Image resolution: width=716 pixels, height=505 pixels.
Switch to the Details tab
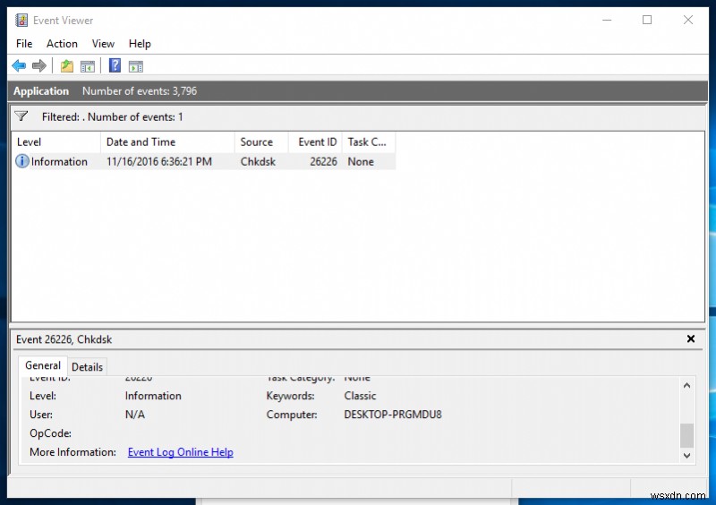87,367
